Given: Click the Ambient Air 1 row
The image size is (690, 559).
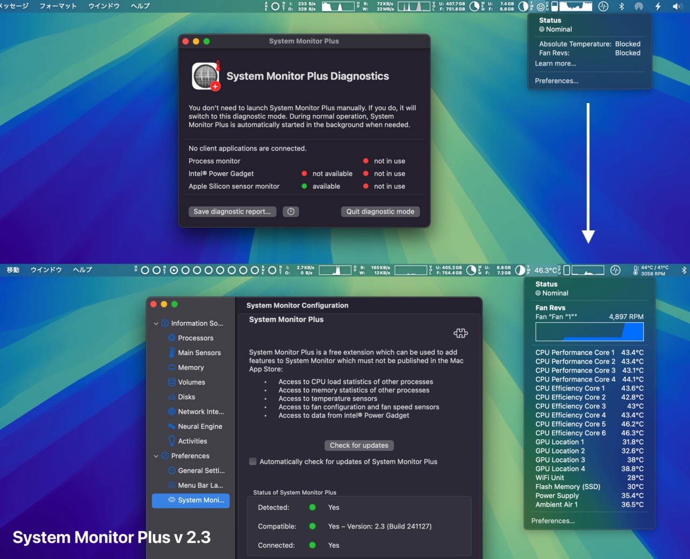Looking at the screenshot, I should tap(589, 505).
